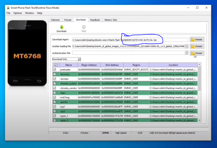Click the '0 B/s' status bar entry
The image size is (217, 148).
point(65,133)
